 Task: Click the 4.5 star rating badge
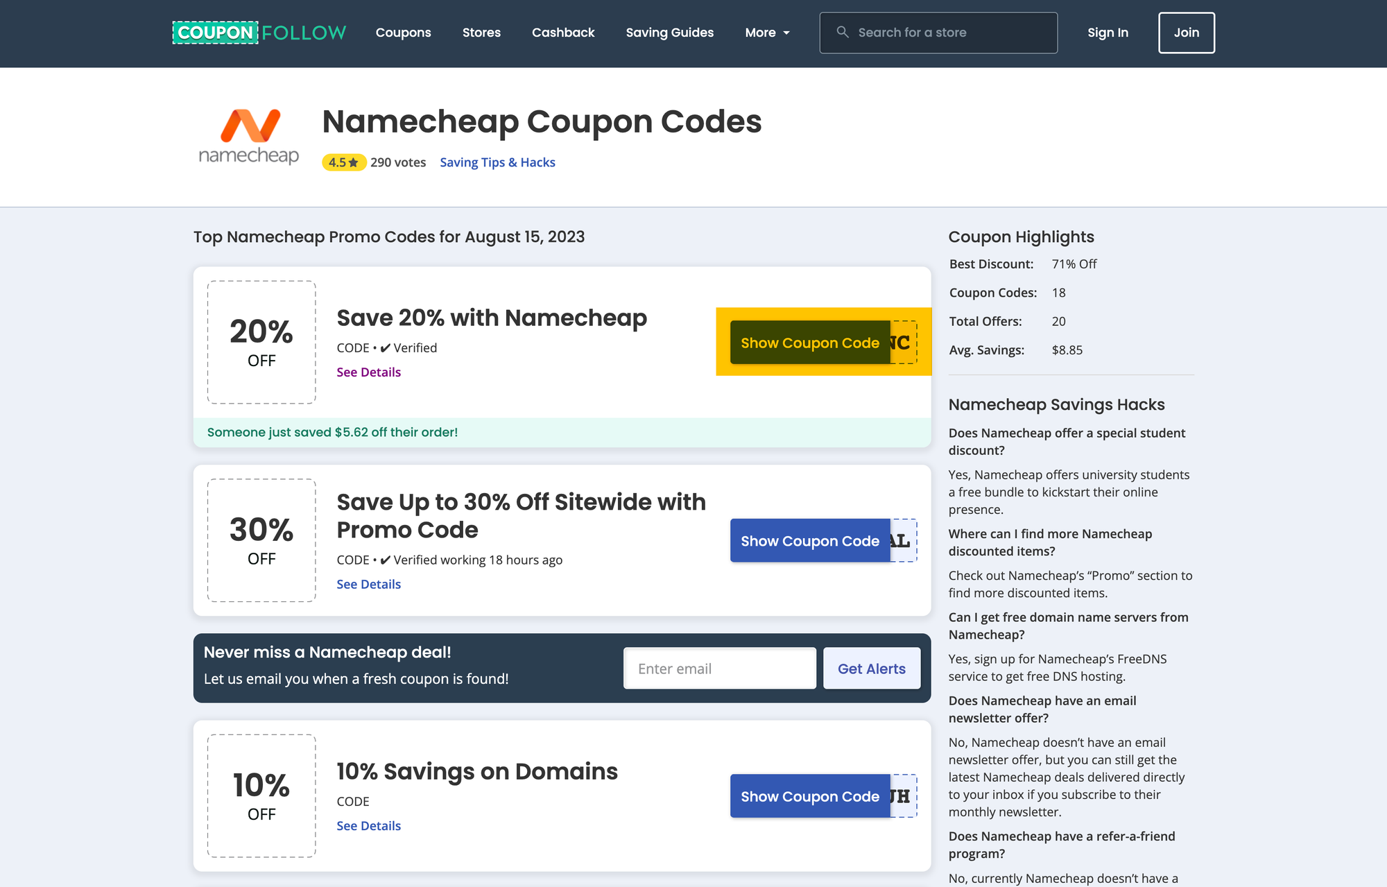[344, 162]
